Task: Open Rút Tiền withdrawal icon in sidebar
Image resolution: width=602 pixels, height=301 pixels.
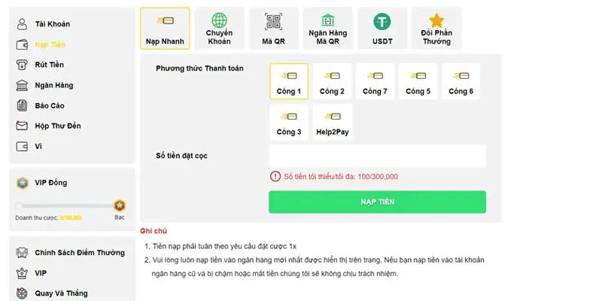Action: point(22,65)
